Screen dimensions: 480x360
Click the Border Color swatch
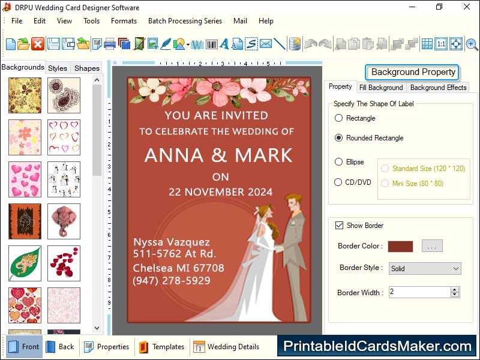click(x=400, y=246)
